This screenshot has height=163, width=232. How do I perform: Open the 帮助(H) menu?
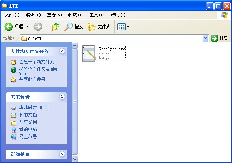(x=118, y=15)
